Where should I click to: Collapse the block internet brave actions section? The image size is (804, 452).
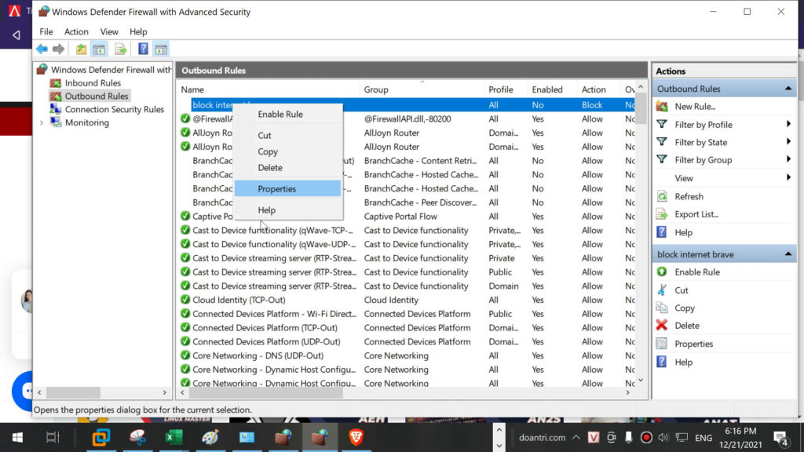[788, 254]
